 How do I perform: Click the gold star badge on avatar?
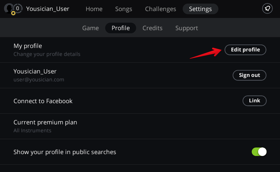(13, 13)
